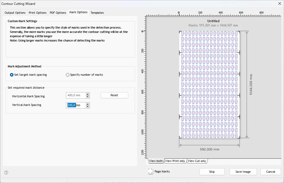Click the Horizontal Mark Spacing label
The height and width of the screenshot is (183, 284).
click(29, 96)
